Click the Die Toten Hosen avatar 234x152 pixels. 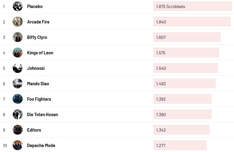click(x=18, y=114)
